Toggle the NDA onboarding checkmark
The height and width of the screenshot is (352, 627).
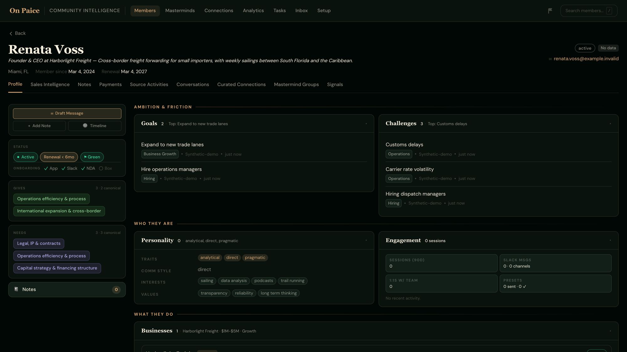click(83, 168)
